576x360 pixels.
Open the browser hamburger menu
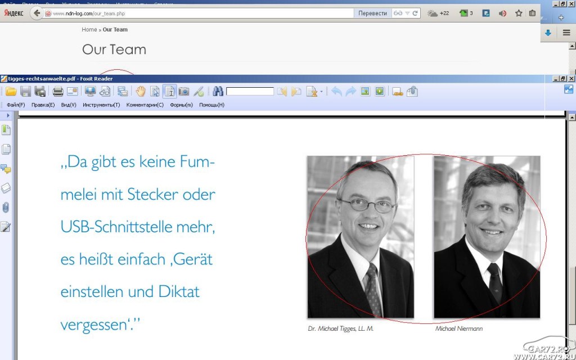[x=566, y=33]
